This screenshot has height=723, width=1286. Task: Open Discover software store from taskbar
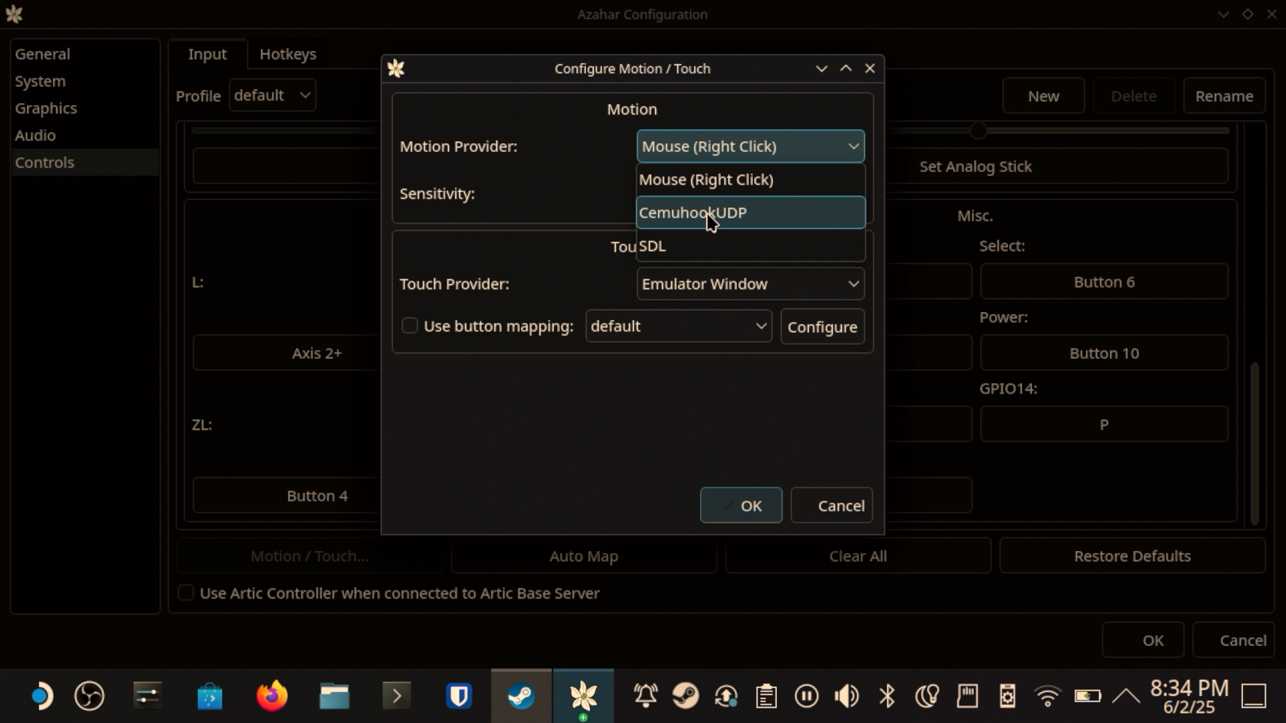point(210,696)
